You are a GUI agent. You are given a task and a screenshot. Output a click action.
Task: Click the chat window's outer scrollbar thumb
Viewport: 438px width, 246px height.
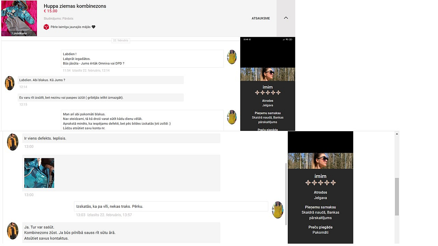(397, 196)
